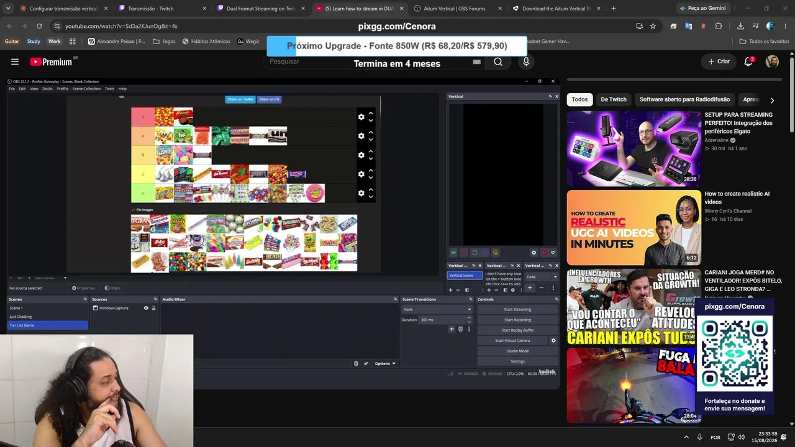Click the Vertical dock start streaming icon
The width and height of the screenshot is (795, 447).
coord(453,253)
